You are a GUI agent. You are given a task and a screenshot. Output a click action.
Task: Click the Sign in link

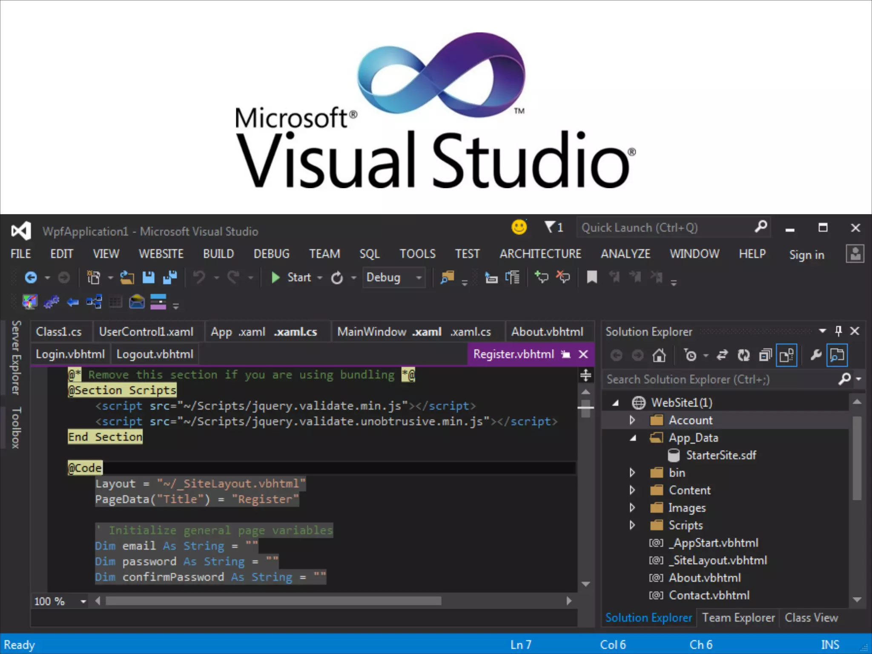(806, 255)
